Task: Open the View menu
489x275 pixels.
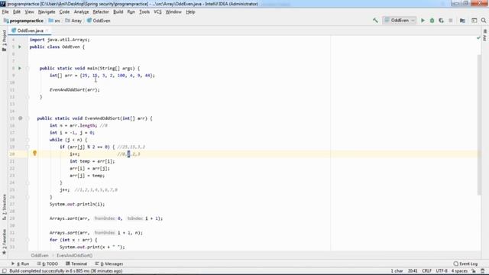Action: (29, 12)
